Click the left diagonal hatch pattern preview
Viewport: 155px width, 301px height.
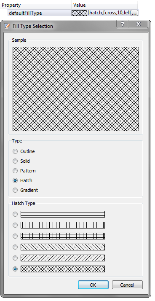coord(62,247)
